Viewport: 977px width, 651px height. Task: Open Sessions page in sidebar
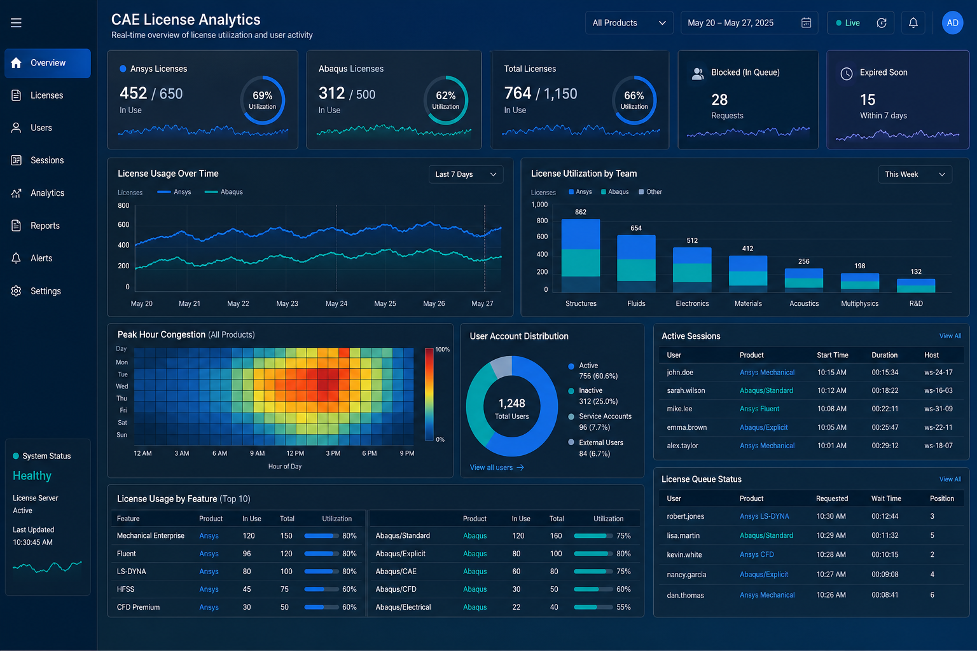[48, 160]
